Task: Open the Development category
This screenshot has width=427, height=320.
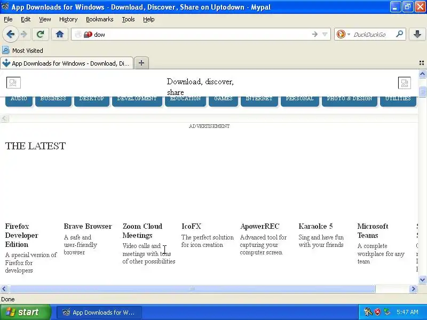Action: [x=137, y=101]
